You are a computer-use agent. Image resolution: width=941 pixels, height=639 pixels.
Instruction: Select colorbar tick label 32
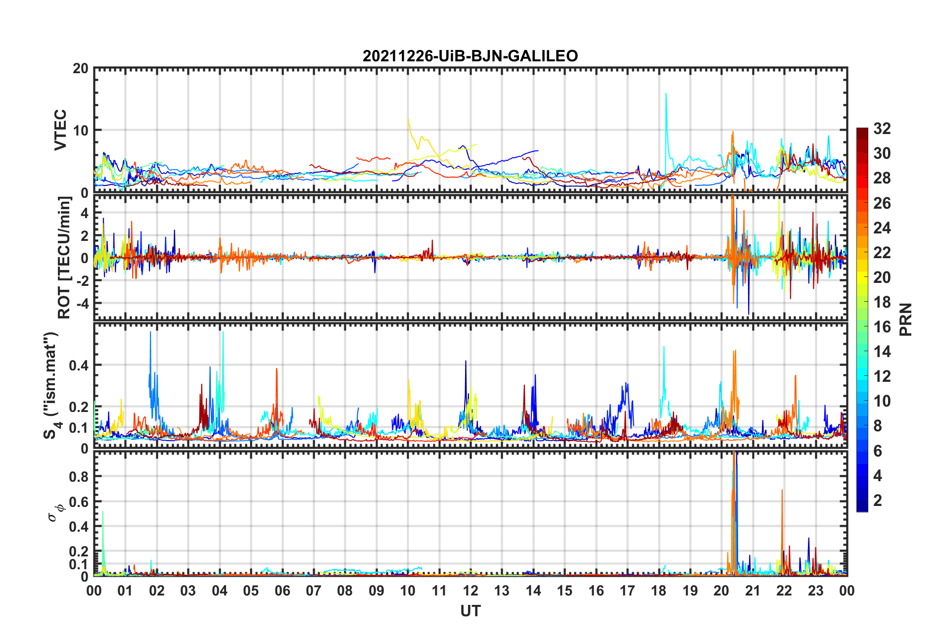[x=882, y=129]
